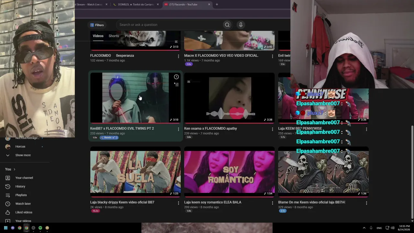414x233 pixels.
Task: Open the taskbar clock showing 10:35 PM
Action: pos(403,228)
